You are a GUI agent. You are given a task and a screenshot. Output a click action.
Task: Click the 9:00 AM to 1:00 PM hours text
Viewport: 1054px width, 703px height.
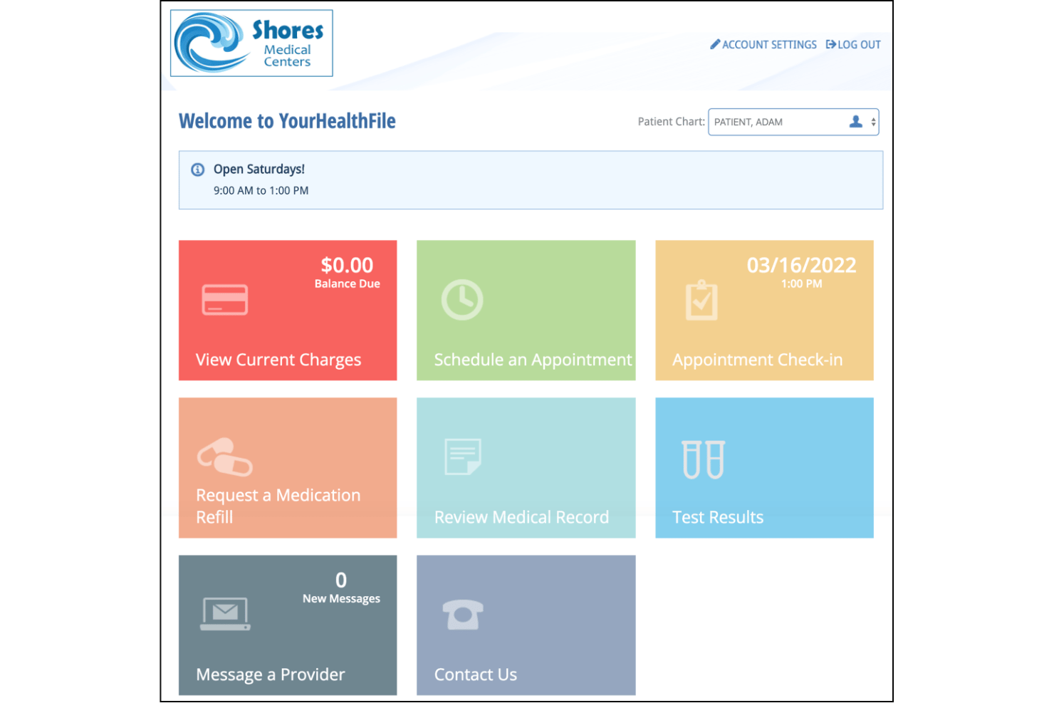pyautogui.click(x=261, y=191)
